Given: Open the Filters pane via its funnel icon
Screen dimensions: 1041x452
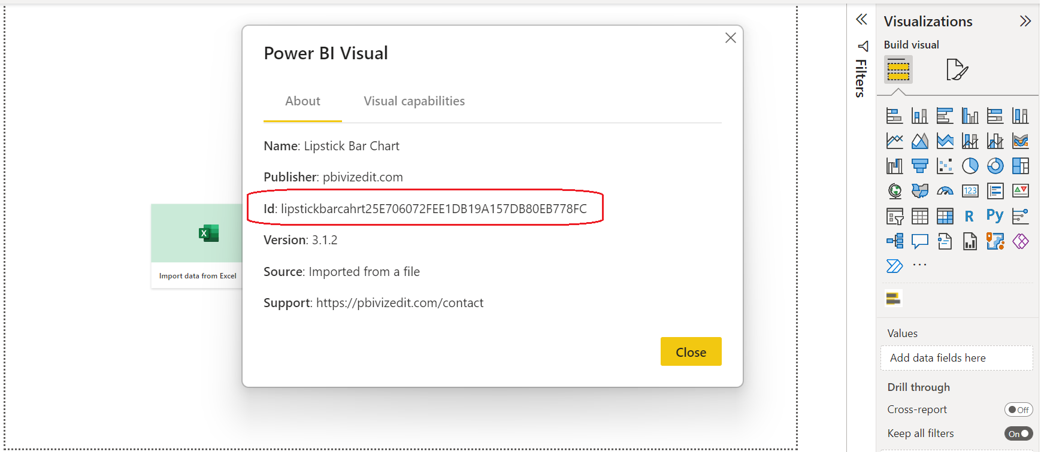Looking at the screenshot, I should click(863, 46).
